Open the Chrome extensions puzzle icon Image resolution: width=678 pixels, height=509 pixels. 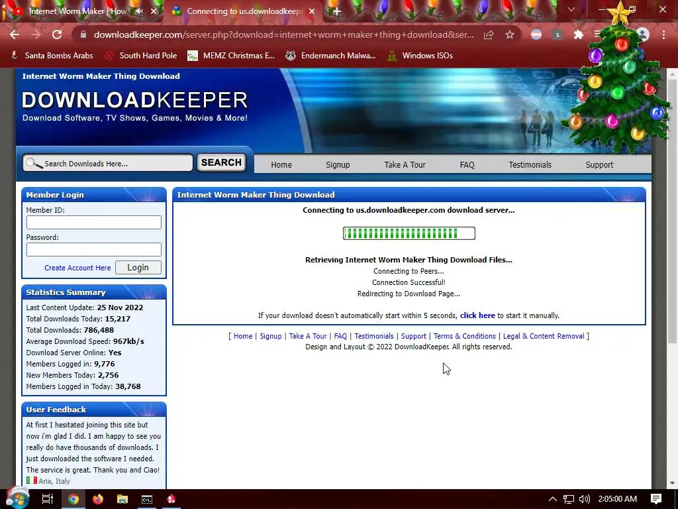(578, 34)
